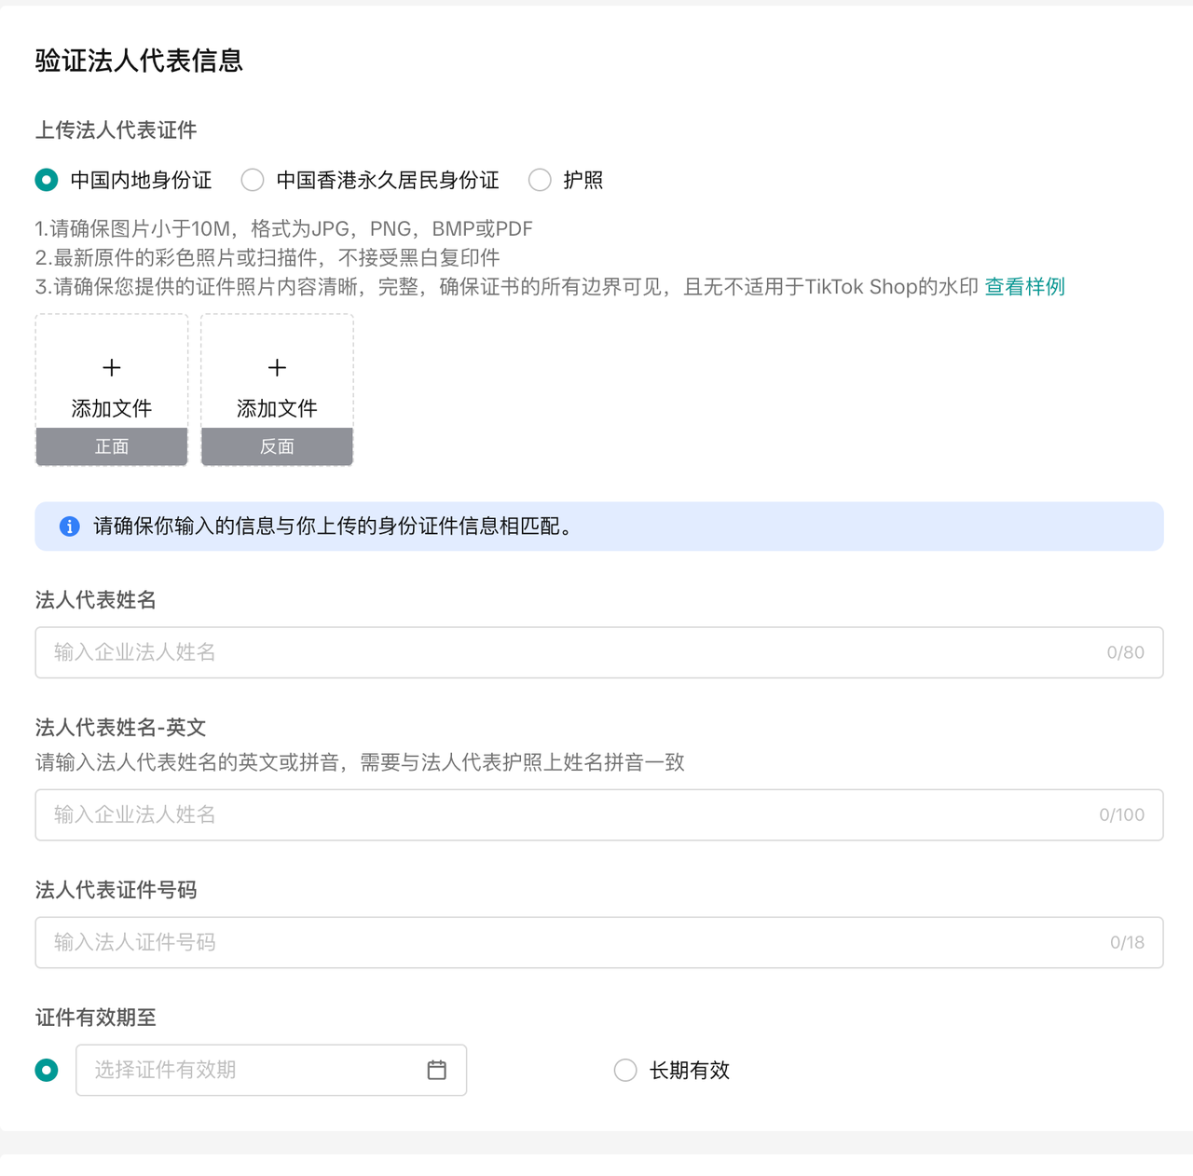Click the gray 正面 label bar

pyautogui.click(x=112, y=446)
